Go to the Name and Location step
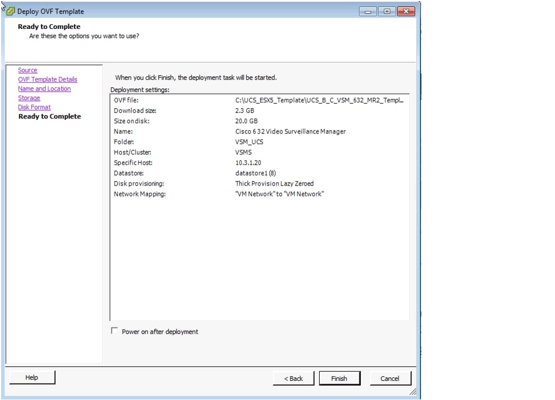This screenshot has height=400, width=555. [44, 88]
